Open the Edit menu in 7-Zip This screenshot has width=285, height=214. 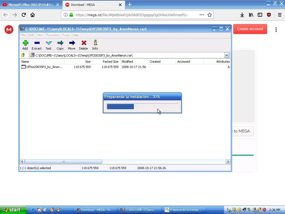[31, 35]
